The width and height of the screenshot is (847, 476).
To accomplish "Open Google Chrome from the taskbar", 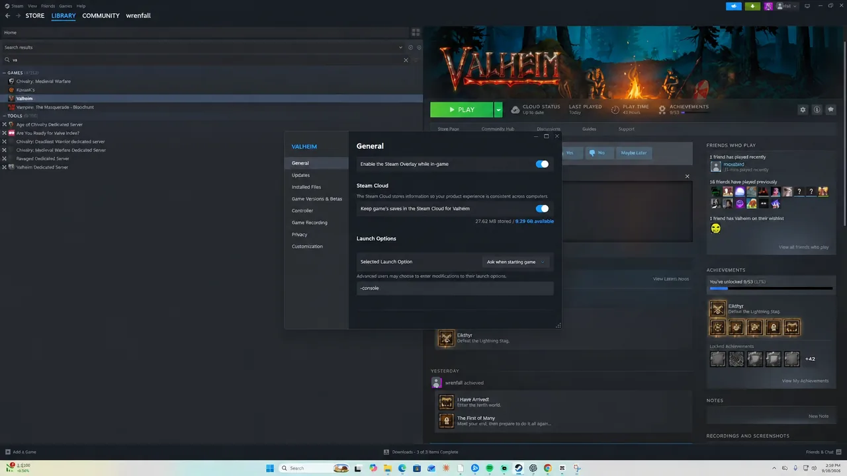I will tap(548, 468).
